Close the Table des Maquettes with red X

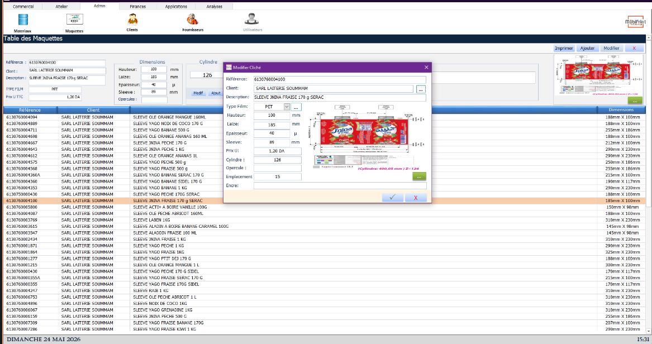coord(634,48)
